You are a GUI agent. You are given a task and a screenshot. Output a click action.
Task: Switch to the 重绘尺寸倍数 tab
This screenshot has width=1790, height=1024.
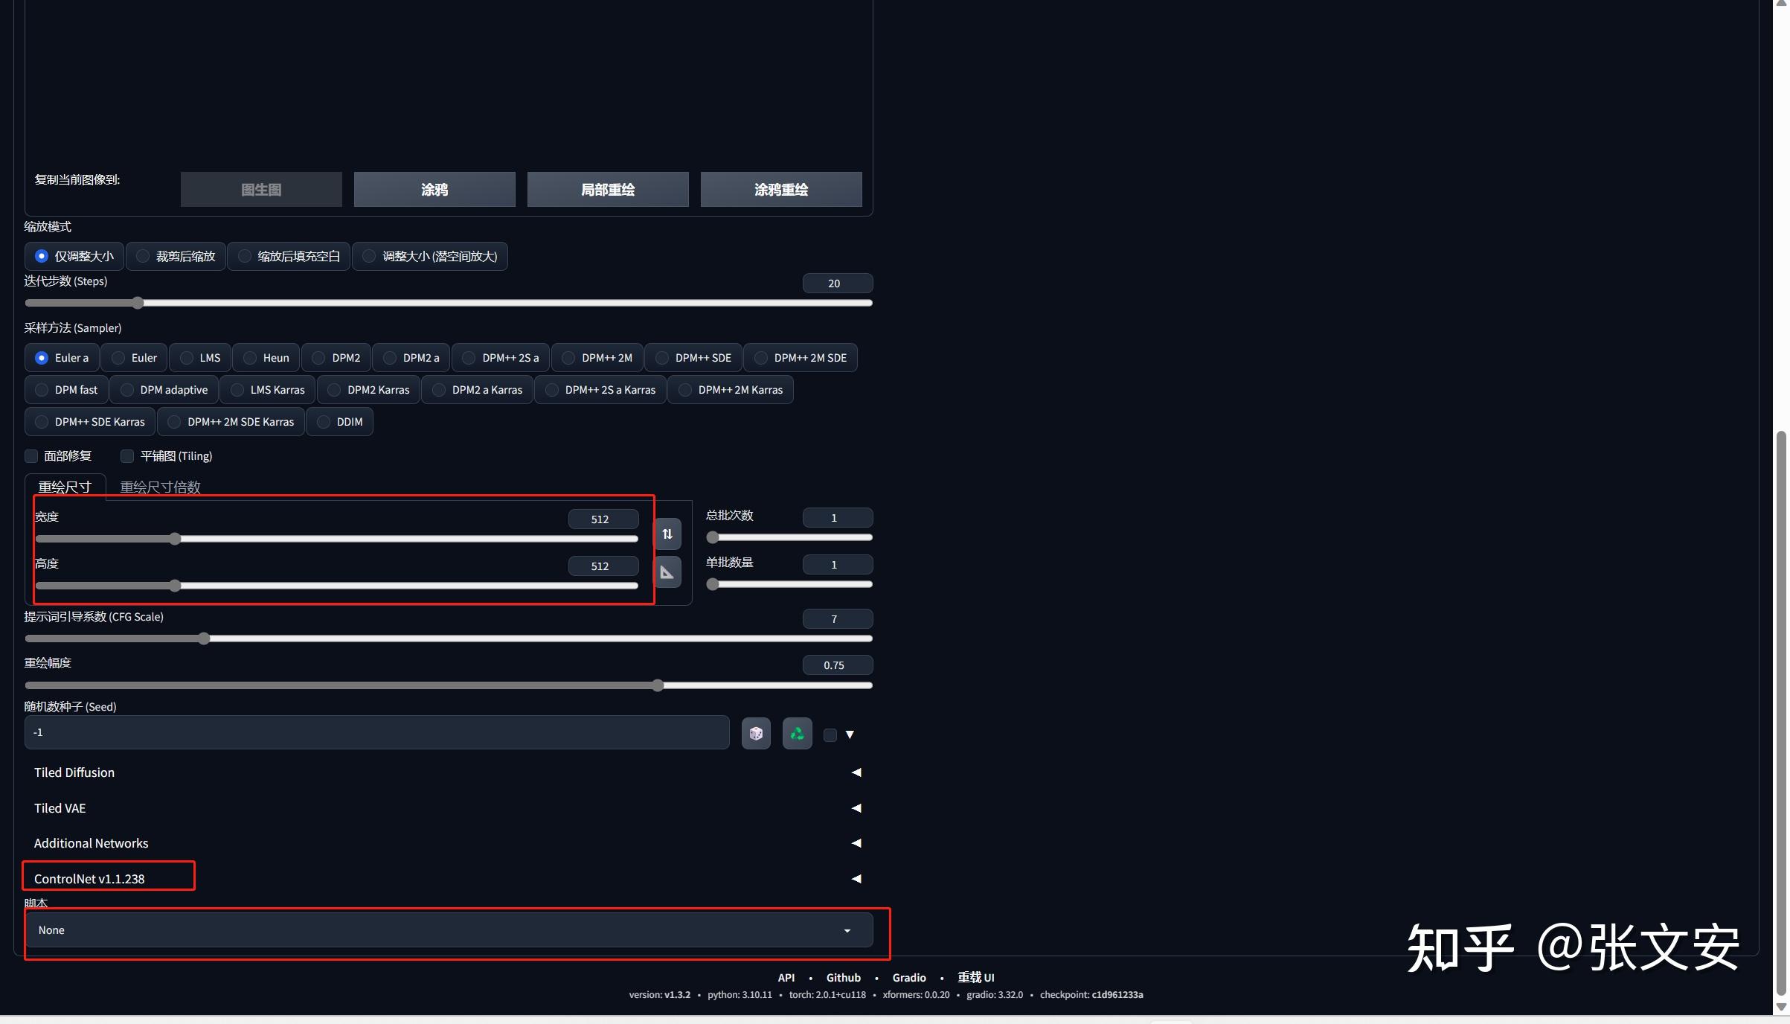point(159,487)
